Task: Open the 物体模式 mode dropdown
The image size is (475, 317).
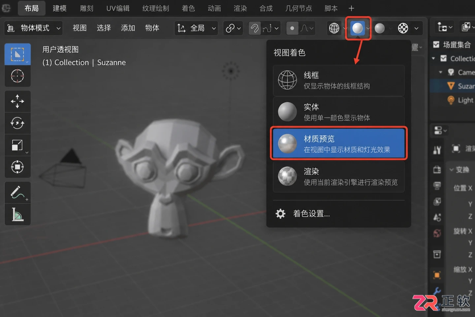Action: click(x=33, y=28)
